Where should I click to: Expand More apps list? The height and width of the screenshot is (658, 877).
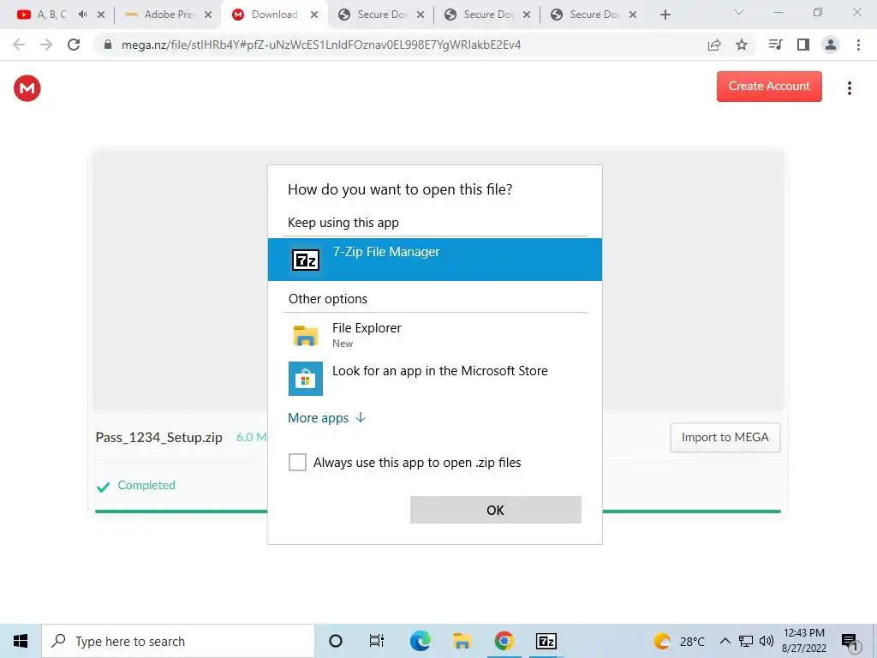tap(326, 418)
